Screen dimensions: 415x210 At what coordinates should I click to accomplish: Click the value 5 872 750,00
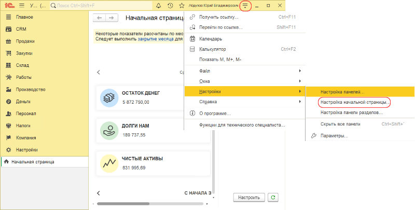[136, 102]
